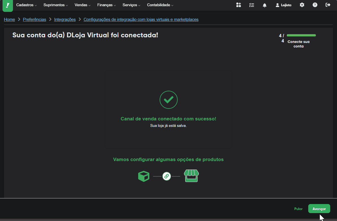
Task: Open notifications bell icon
Action: click(265, 5)
